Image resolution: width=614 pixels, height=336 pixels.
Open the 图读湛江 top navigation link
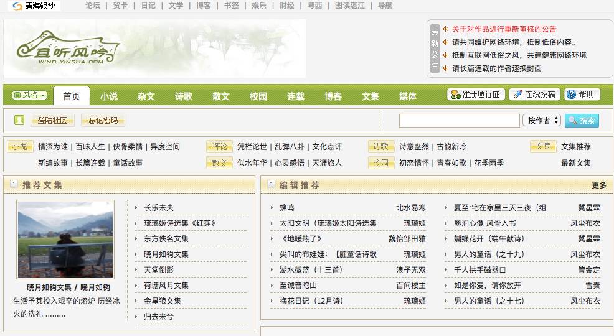(350, 6)
